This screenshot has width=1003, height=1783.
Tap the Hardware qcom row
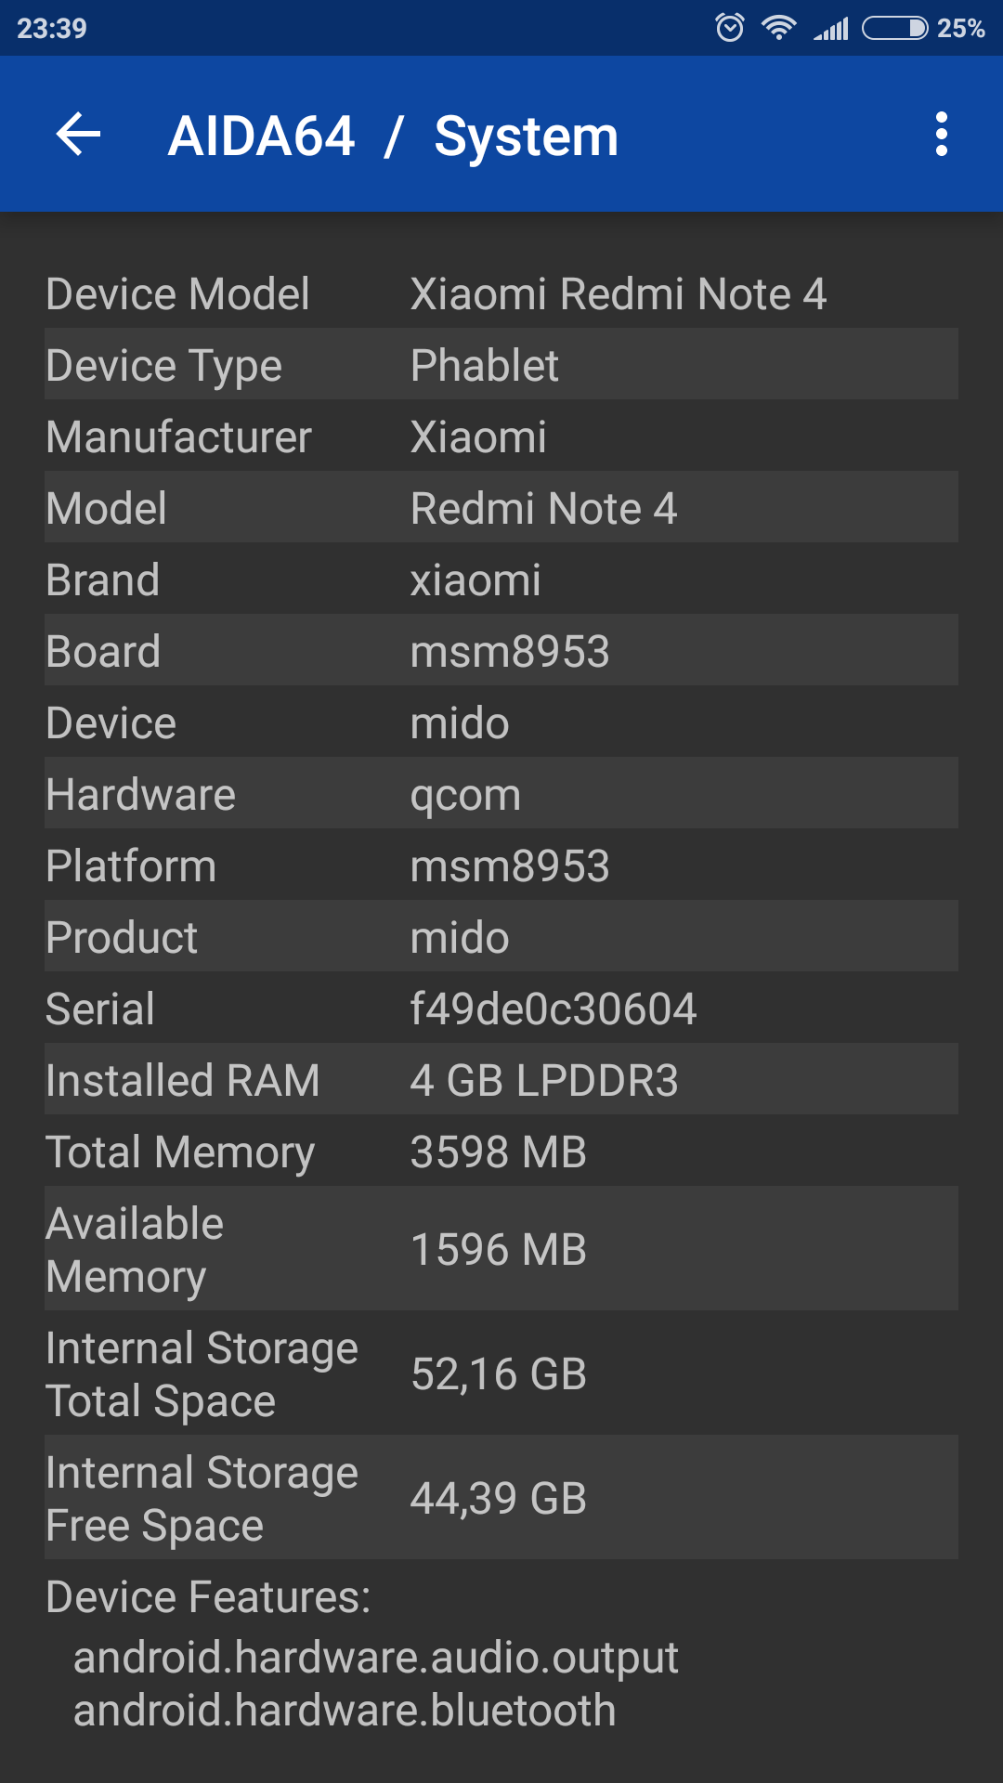(501, 794)
